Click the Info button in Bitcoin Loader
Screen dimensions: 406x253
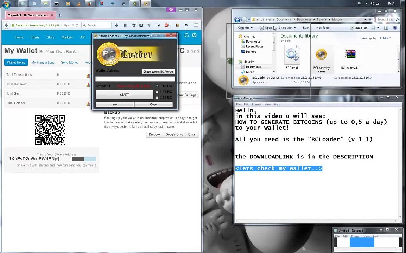coord(115,104)
